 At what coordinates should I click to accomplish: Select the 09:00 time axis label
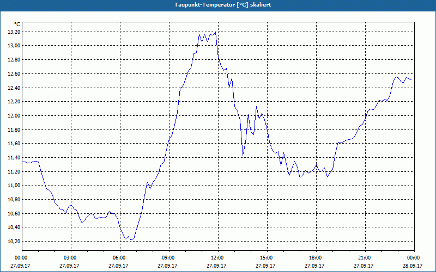[x=169, y=258]
